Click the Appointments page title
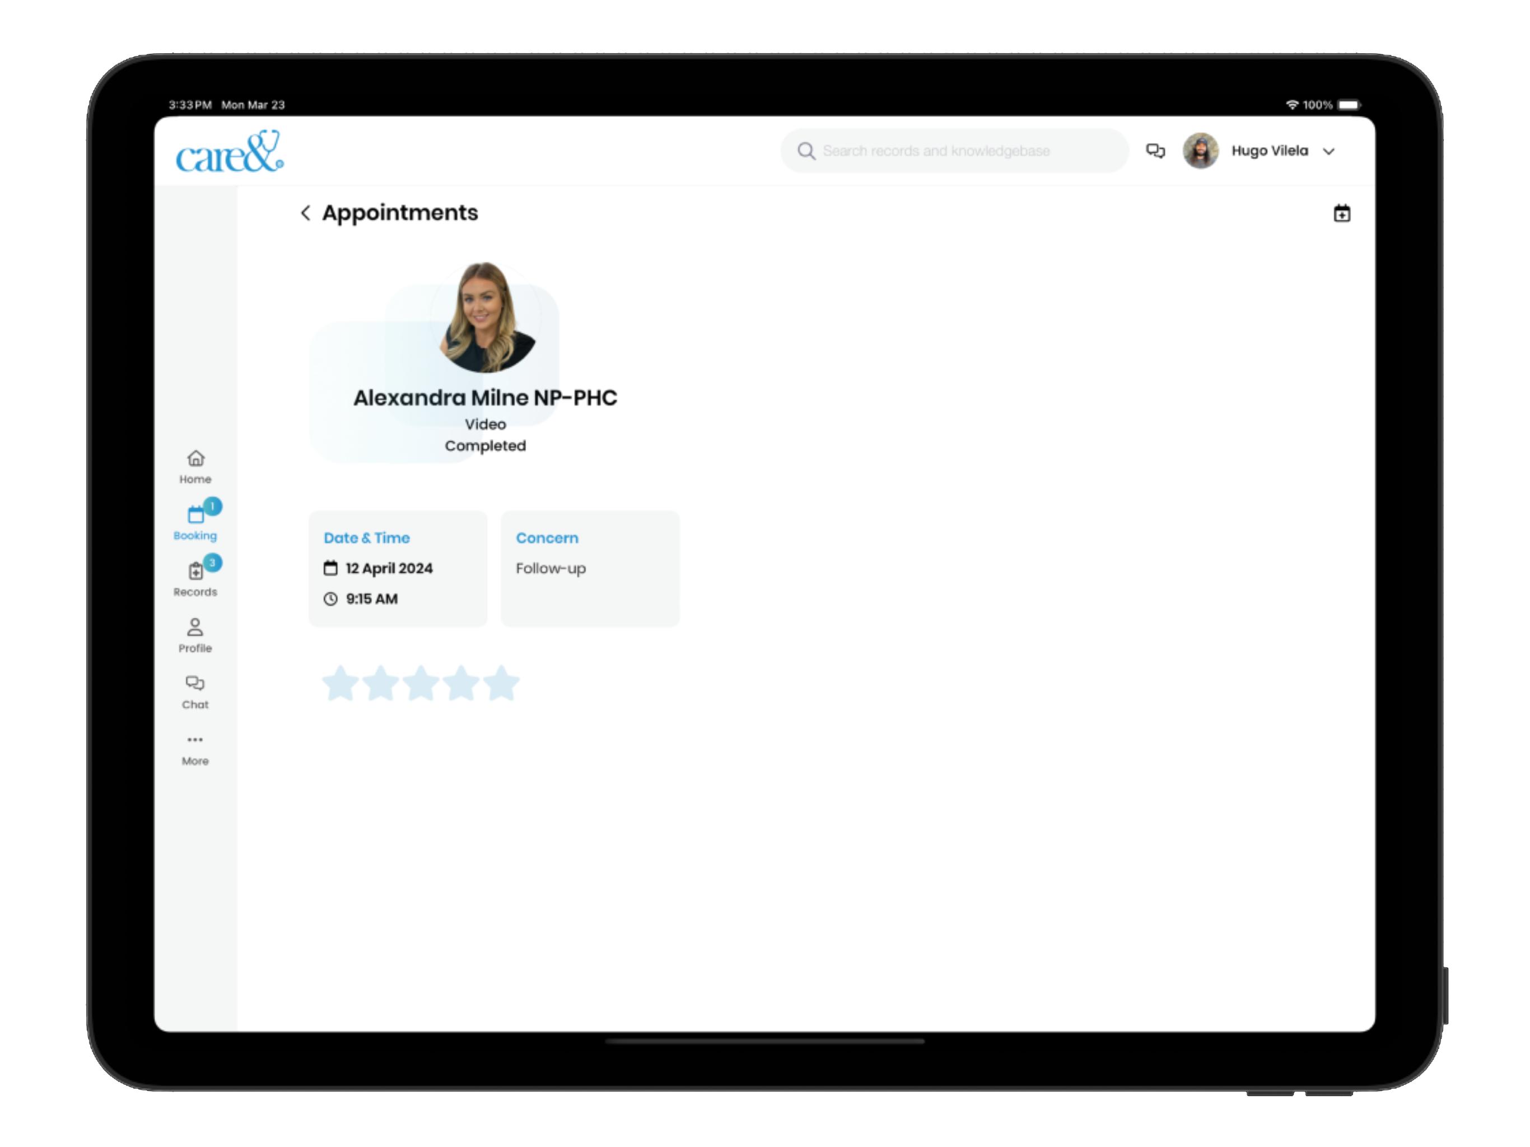The height and width of the screenshot is (1147, 1530). tap(400, 212)
